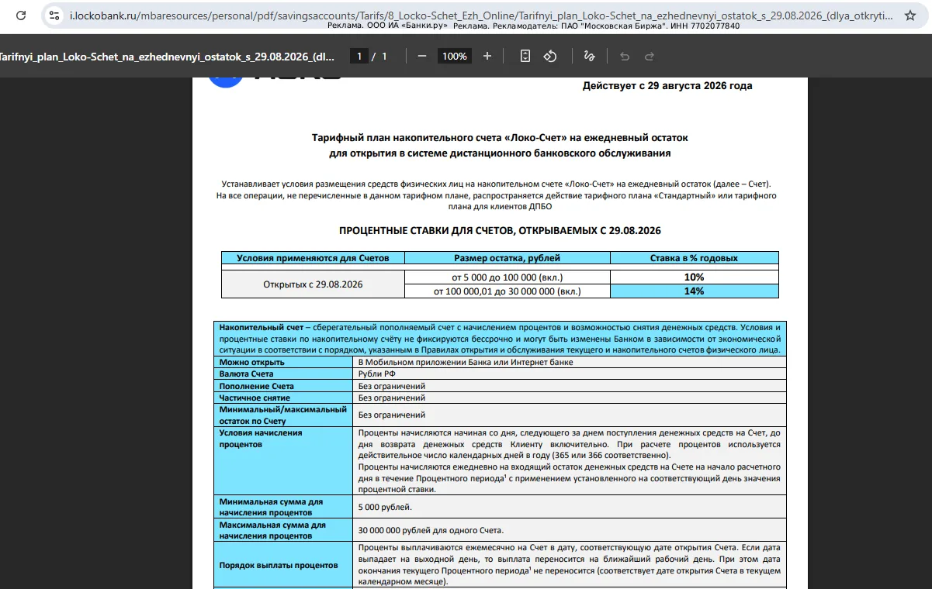932x589 pixels.
Task: Edit the current page number field
Action: point(359,56)
